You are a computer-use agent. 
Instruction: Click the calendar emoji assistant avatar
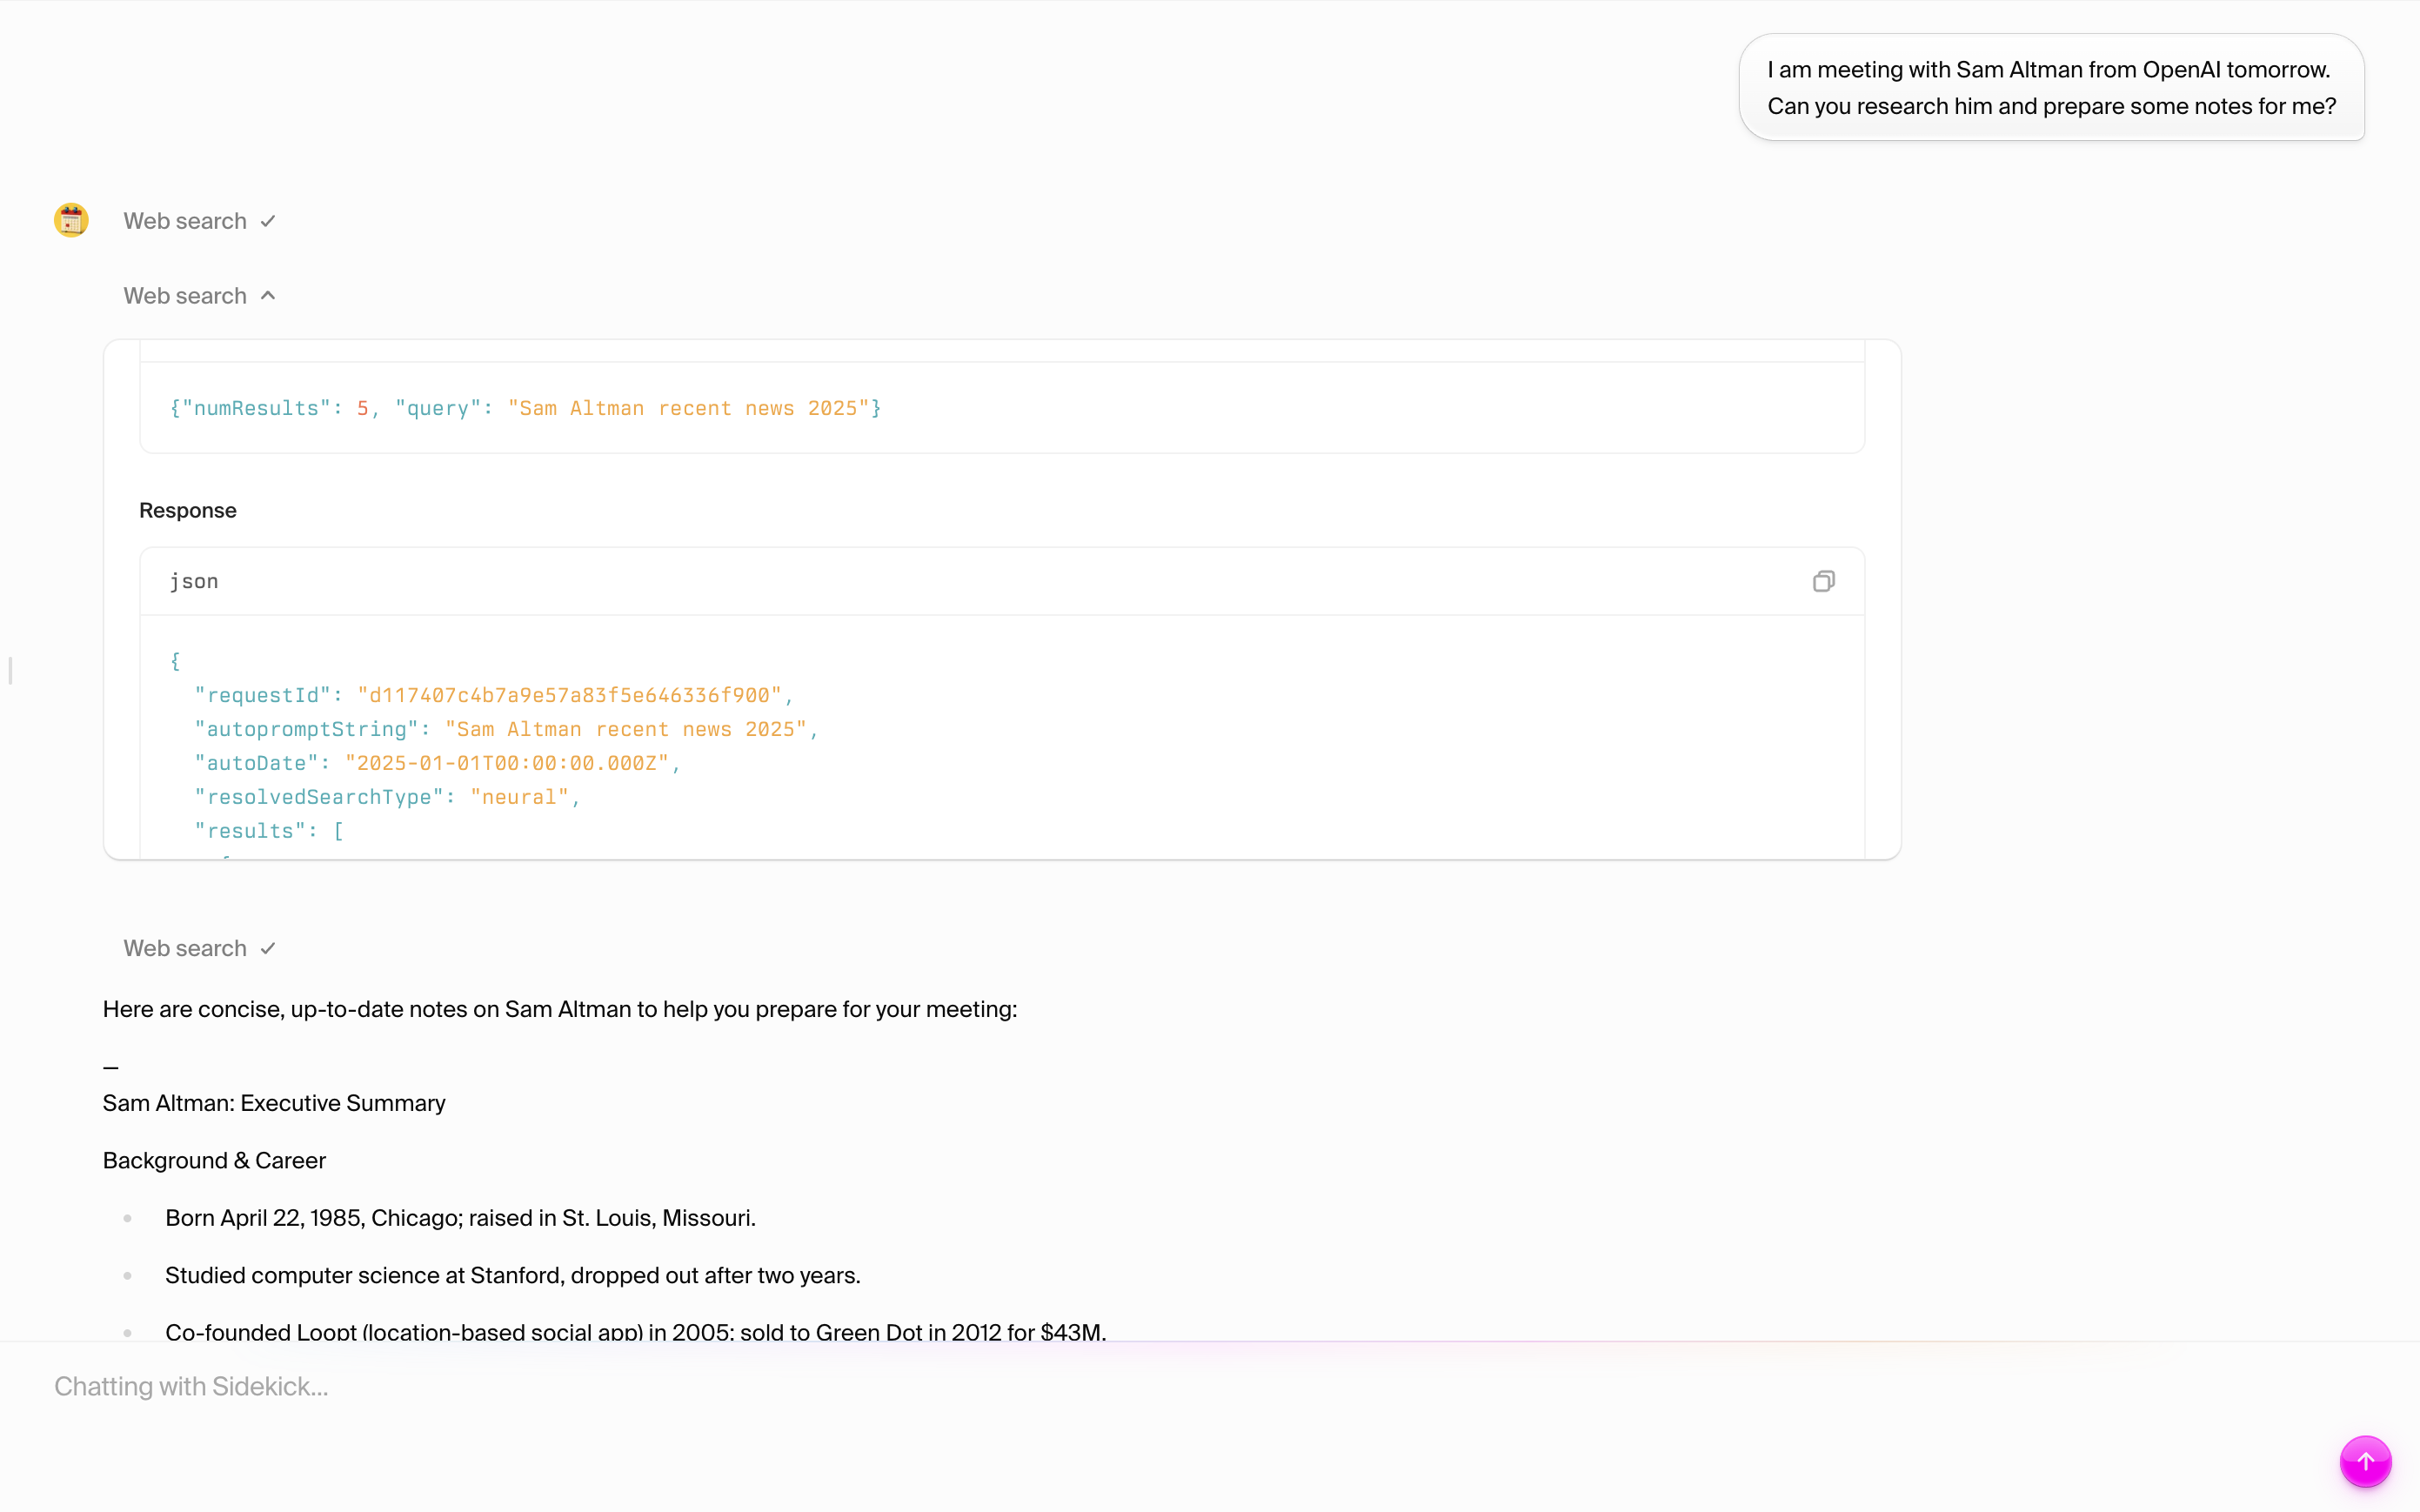[71, 219]
